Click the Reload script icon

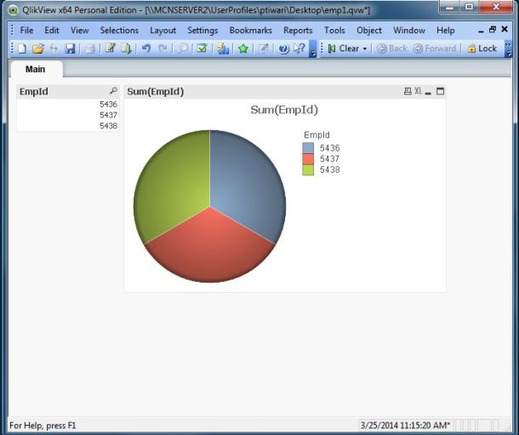126,49
